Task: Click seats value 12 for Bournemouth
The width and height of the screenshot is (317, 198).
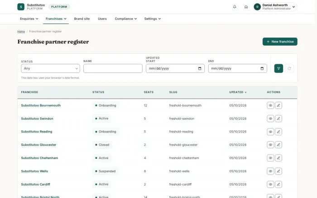Action: 145,105
